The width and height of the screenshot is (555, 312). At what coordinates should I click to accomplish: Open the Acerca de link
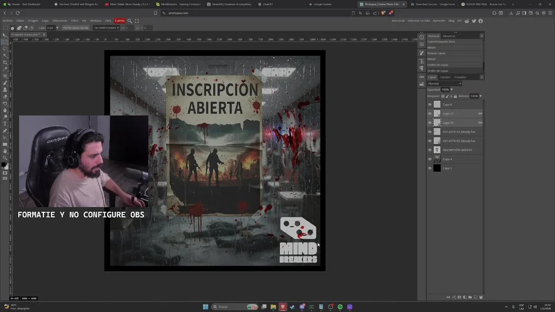click(398, 21)
